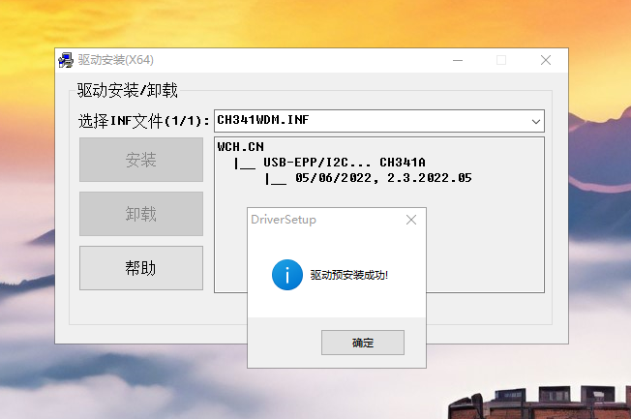Image resolution: width=631 pixels, height=419 pixels.
Task: Click the DriverSetup dialog title text
Action: [284, 220]
